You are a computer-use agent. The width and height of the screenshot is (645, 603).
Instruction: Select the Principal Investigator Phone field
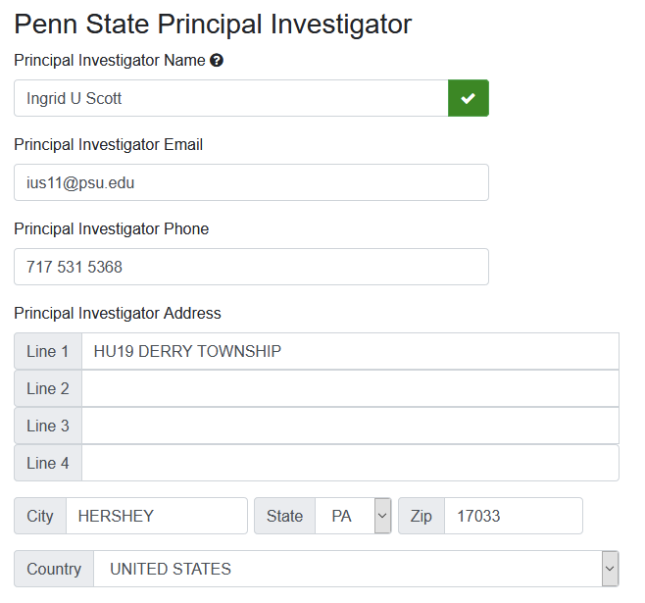pyautogui.click(x=251, y=267)
